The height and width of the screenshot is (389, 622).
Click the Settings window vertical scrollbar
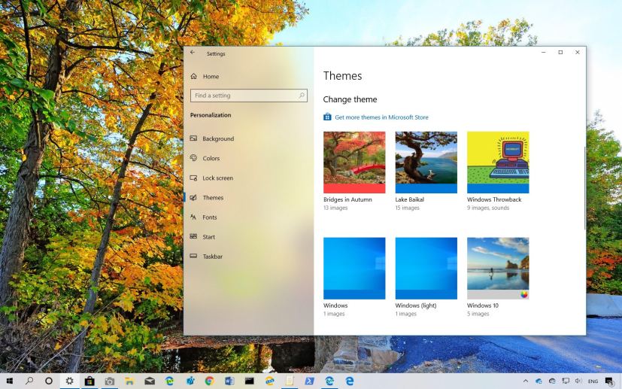(584, 189)
